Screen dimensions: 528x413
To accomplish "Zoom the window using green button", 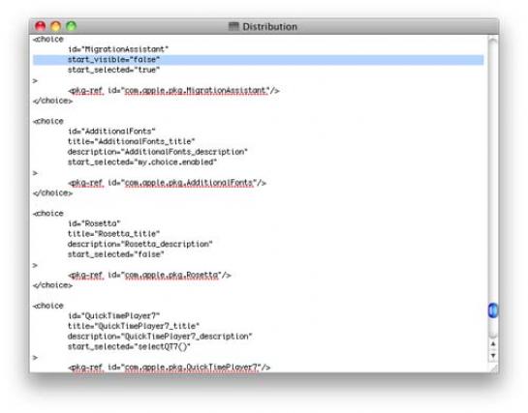I will [x=72, y=26].
